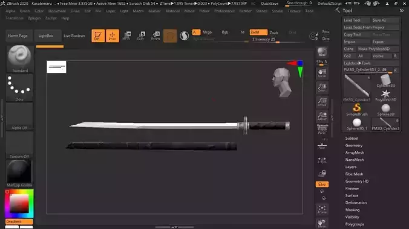Select the Cylinder3D tool
The width and height of the screenshot is (409, 229).
[386, 81]
